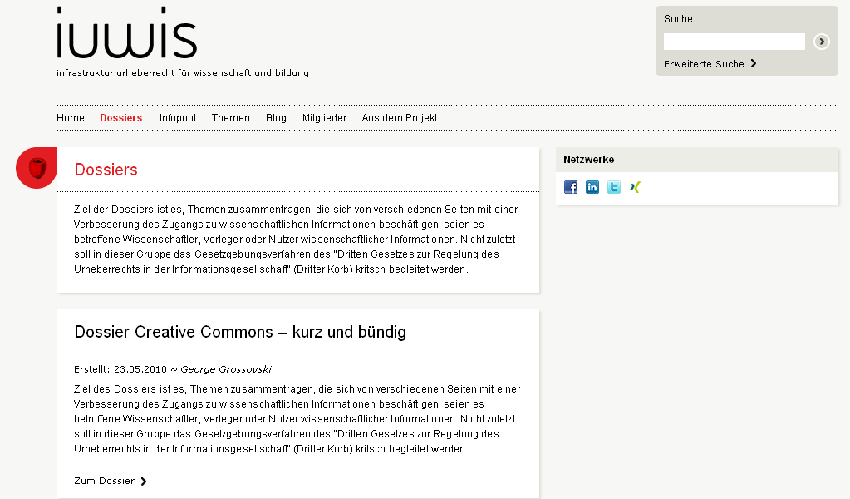Select the Dossiers menu item
Image resolution: width=850 pixels, height=499 pixels.
click(x=120, y=118)
